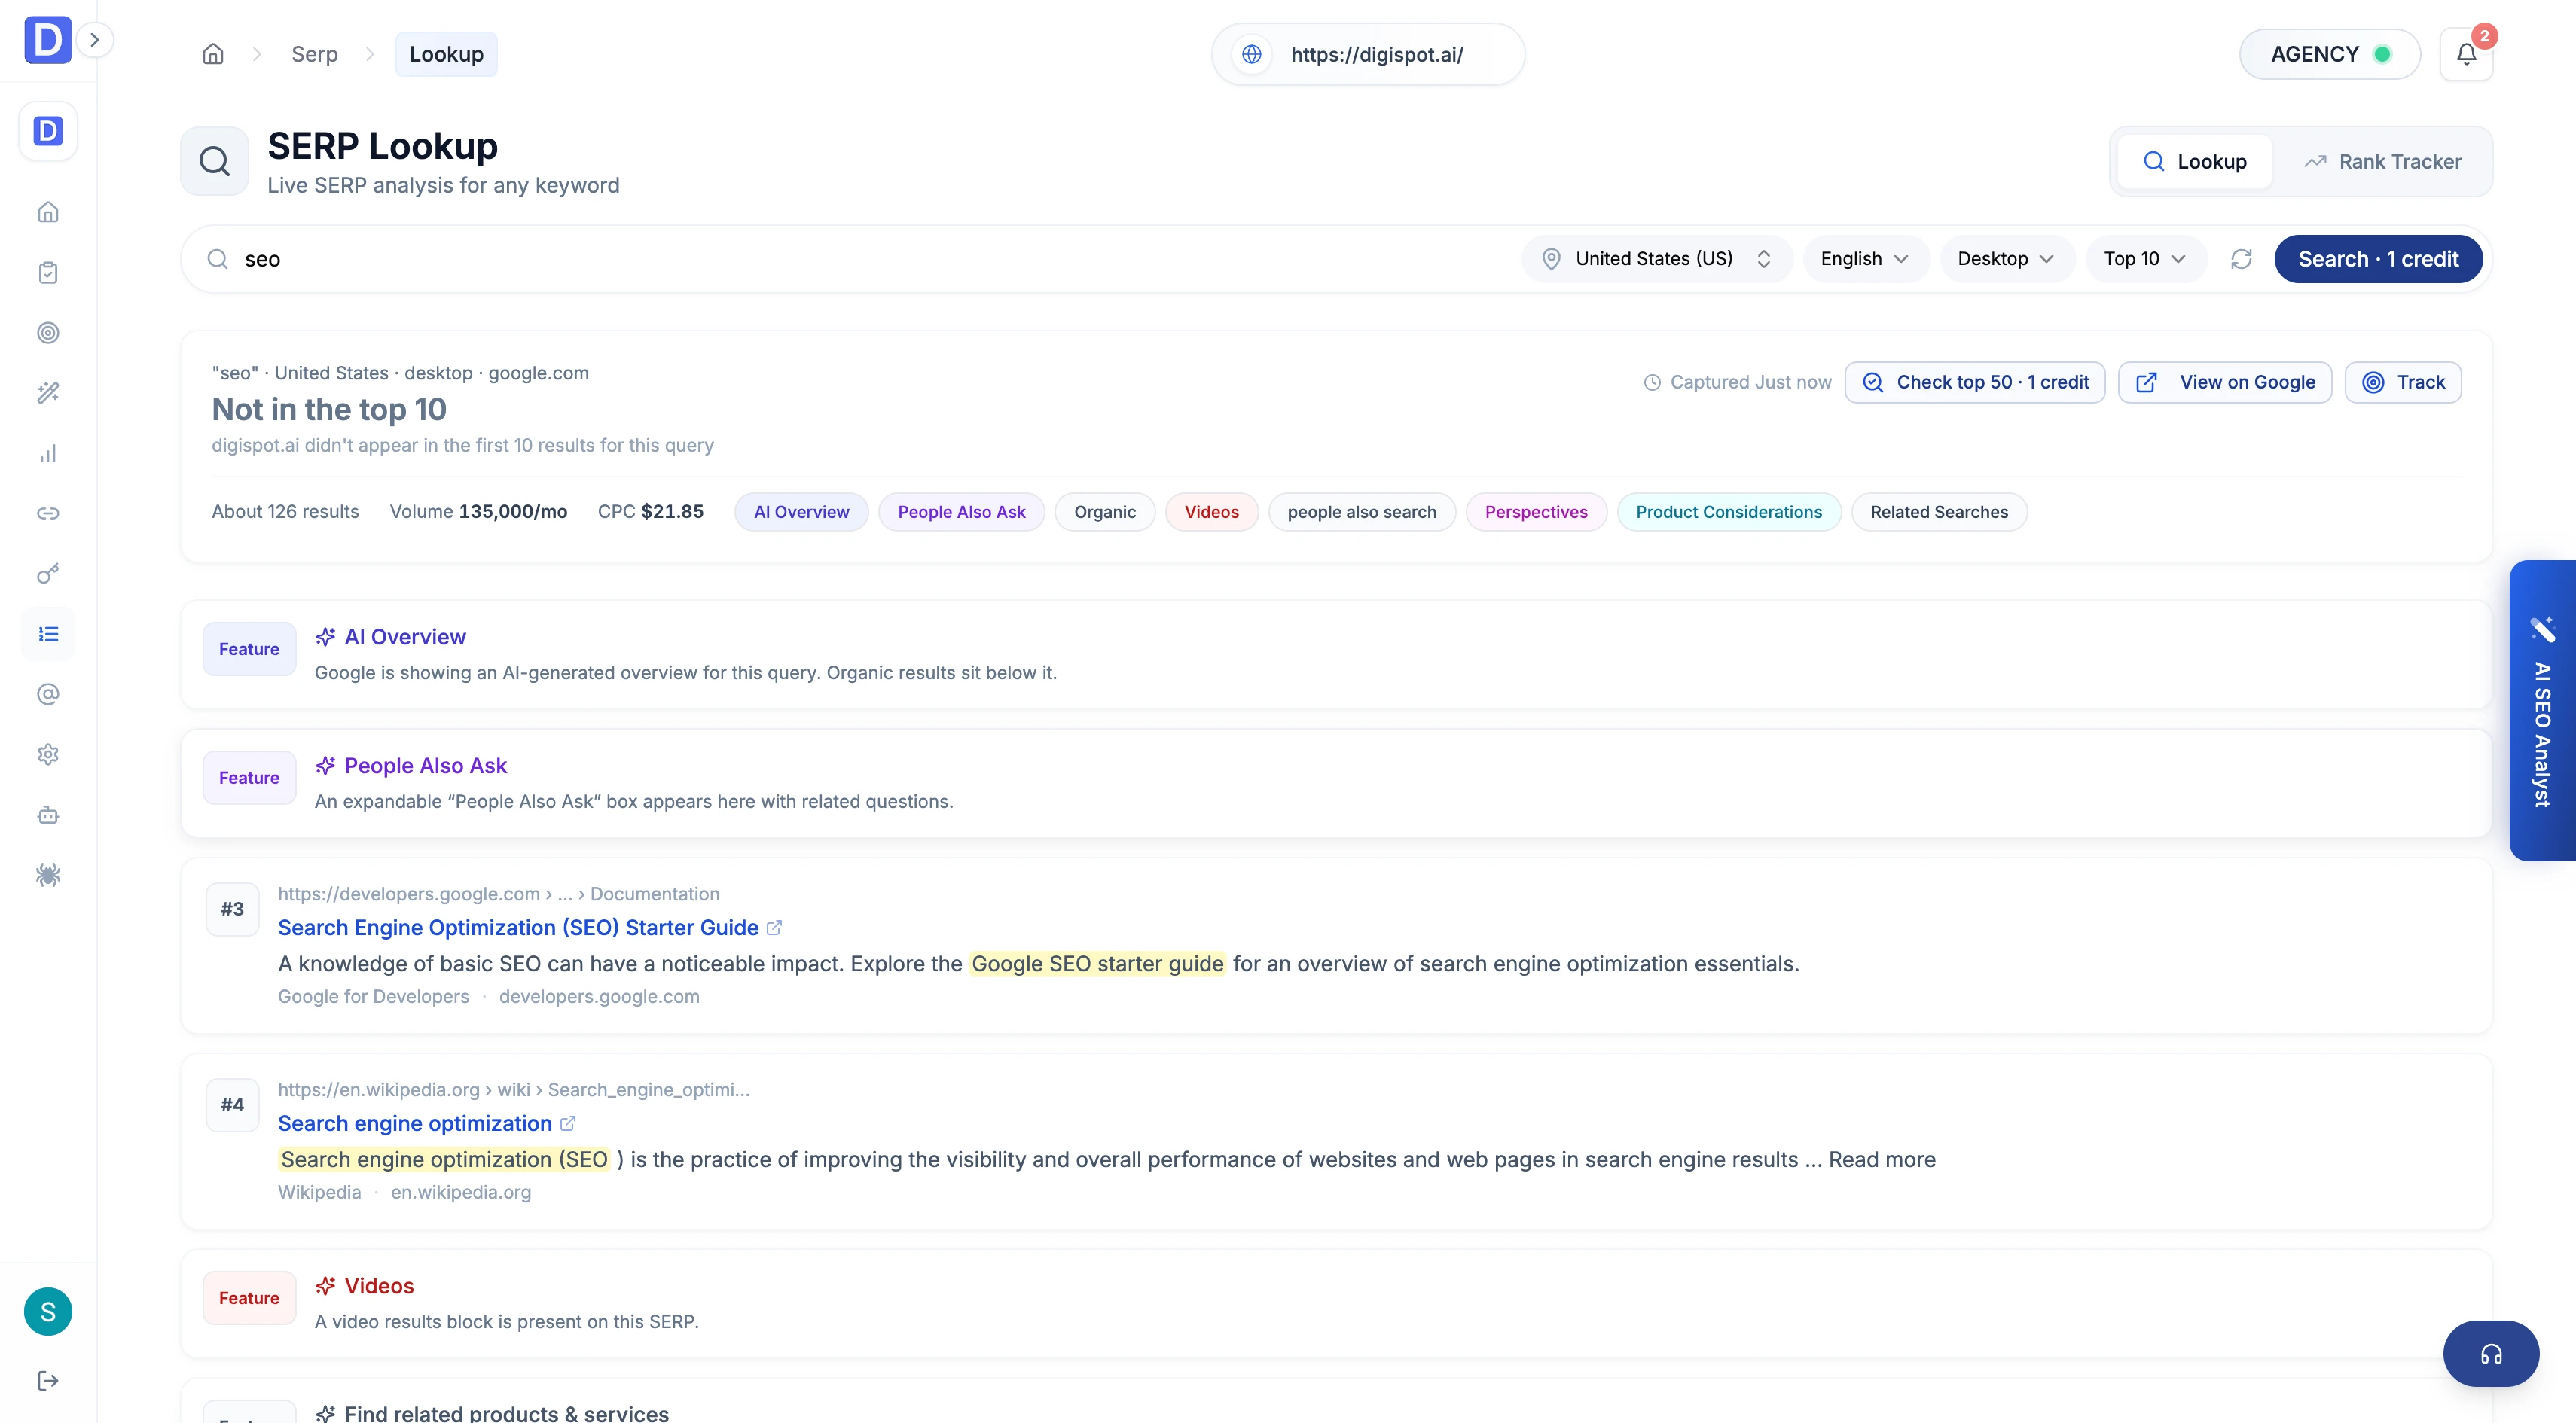The image size is (2576, 1423).
Task: Switch to the Rank Tracker tab
Action: 2383,162
